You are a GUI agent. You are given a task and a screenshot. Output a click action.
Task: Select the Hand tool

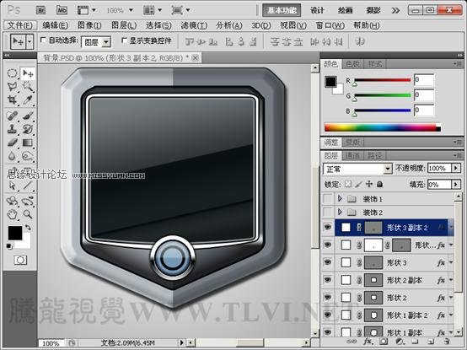[x=13, y=214]
